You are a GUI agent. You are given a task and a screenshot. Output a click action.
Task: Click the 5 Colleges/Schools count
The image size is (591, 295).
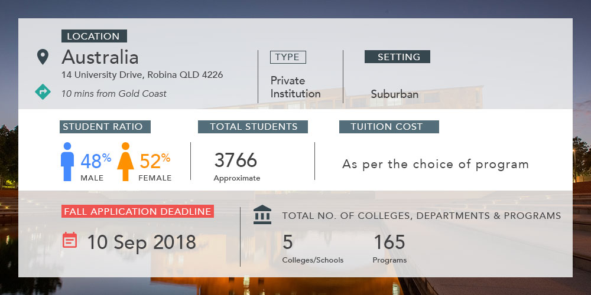(313, 249)
